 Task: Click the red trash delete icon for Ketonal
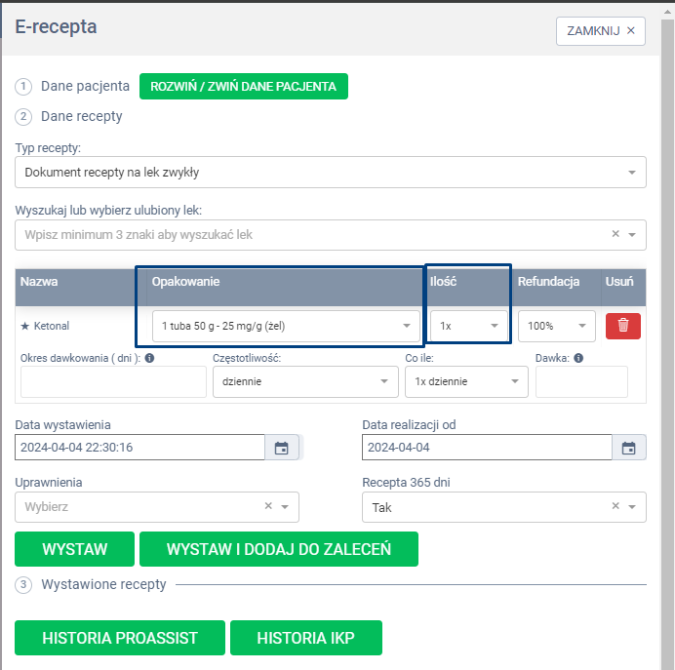622,326
